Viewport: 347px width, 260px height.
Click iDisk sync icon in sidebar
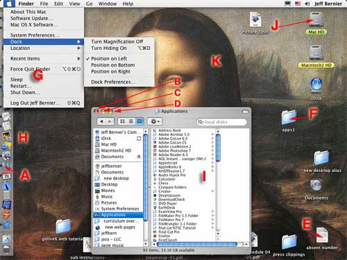click(x=139, y=139)
